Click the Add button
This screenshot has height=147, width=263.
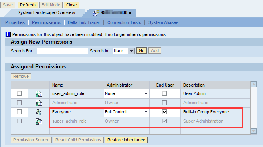pyautogui.click(x=155, y=50)
